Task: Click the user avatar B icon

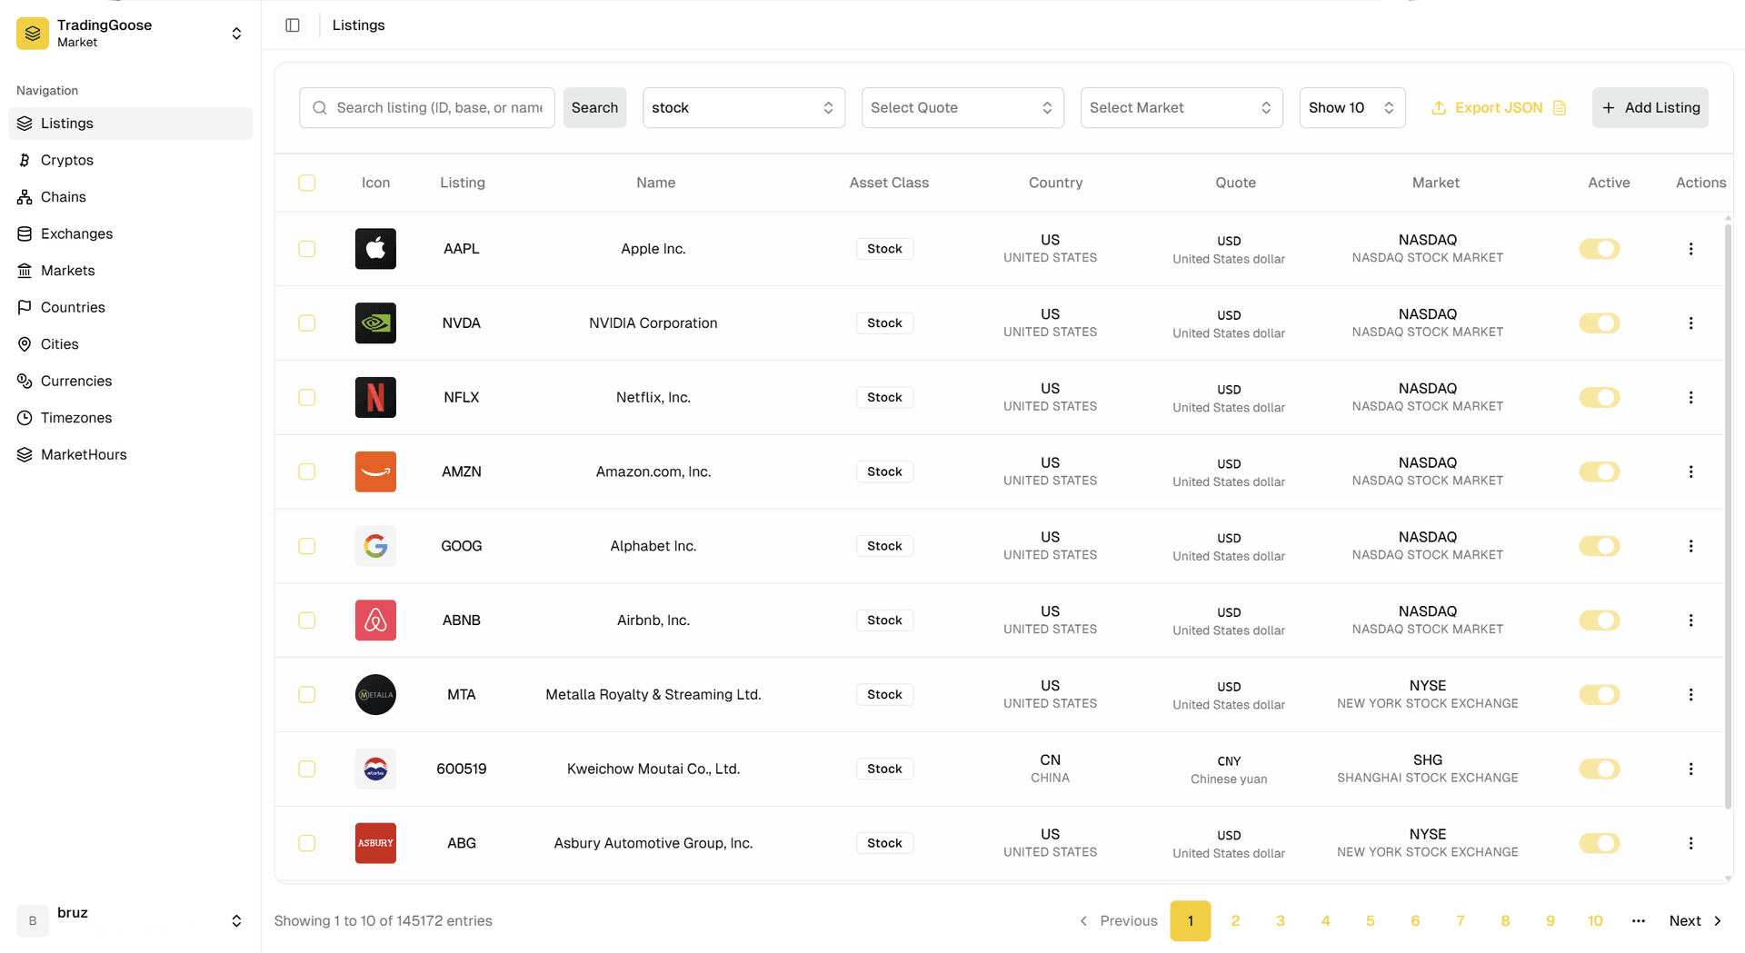Action: click(33, 920)
